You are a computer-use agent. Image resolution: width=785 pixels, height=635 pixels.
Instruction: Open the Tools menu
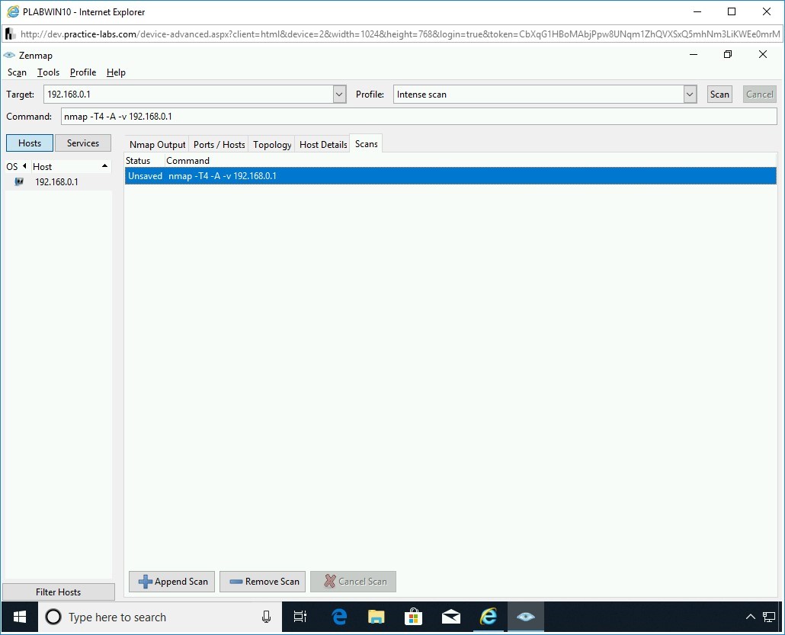(48, 72)
